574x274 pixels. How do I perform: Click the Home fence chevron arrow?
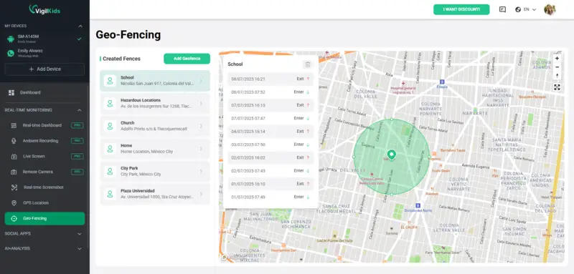[201, 149]
